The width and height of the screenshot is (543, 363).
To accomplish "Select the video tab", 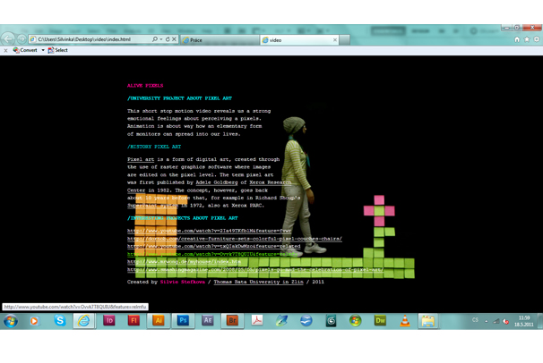I will 296,39.
